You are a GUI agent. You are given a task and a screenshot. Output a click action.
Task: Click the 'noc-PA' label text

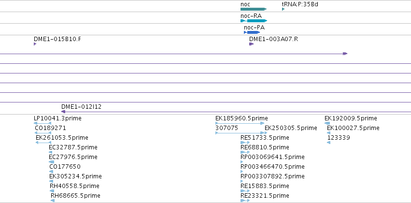(254, 28)
